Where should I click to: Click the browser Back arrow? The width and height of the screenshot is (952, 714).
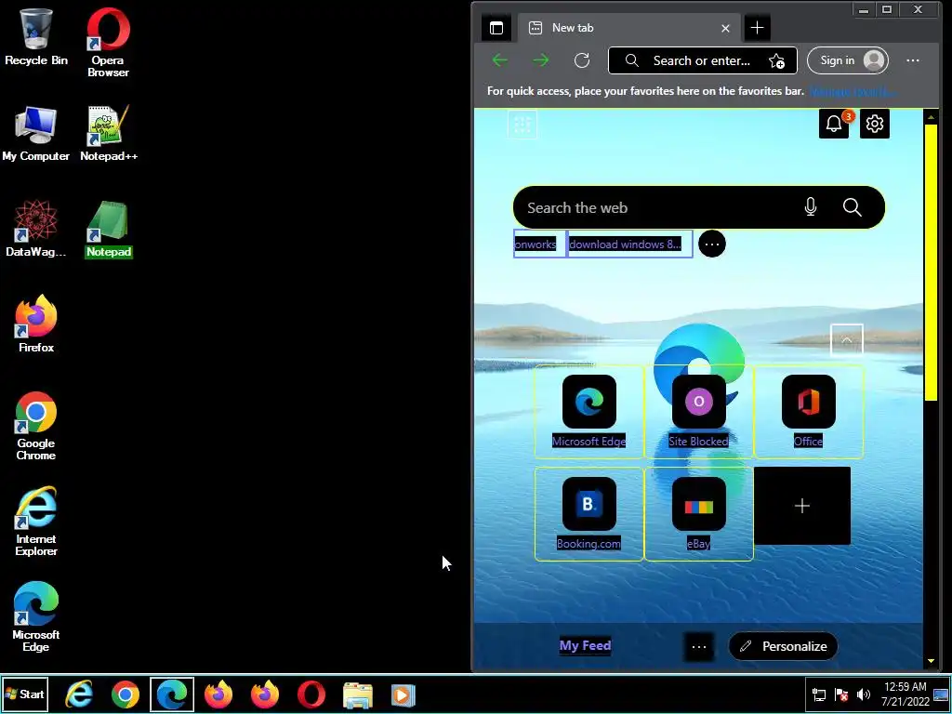500,60
